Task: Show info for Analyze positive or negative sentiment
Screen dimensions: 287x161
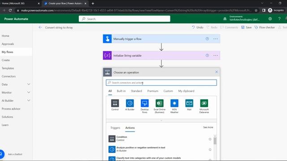Action: [x=210, y=150]
